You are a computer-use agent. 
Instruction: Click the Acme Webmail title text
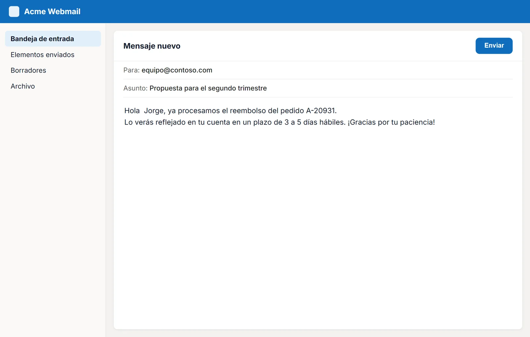52,12
